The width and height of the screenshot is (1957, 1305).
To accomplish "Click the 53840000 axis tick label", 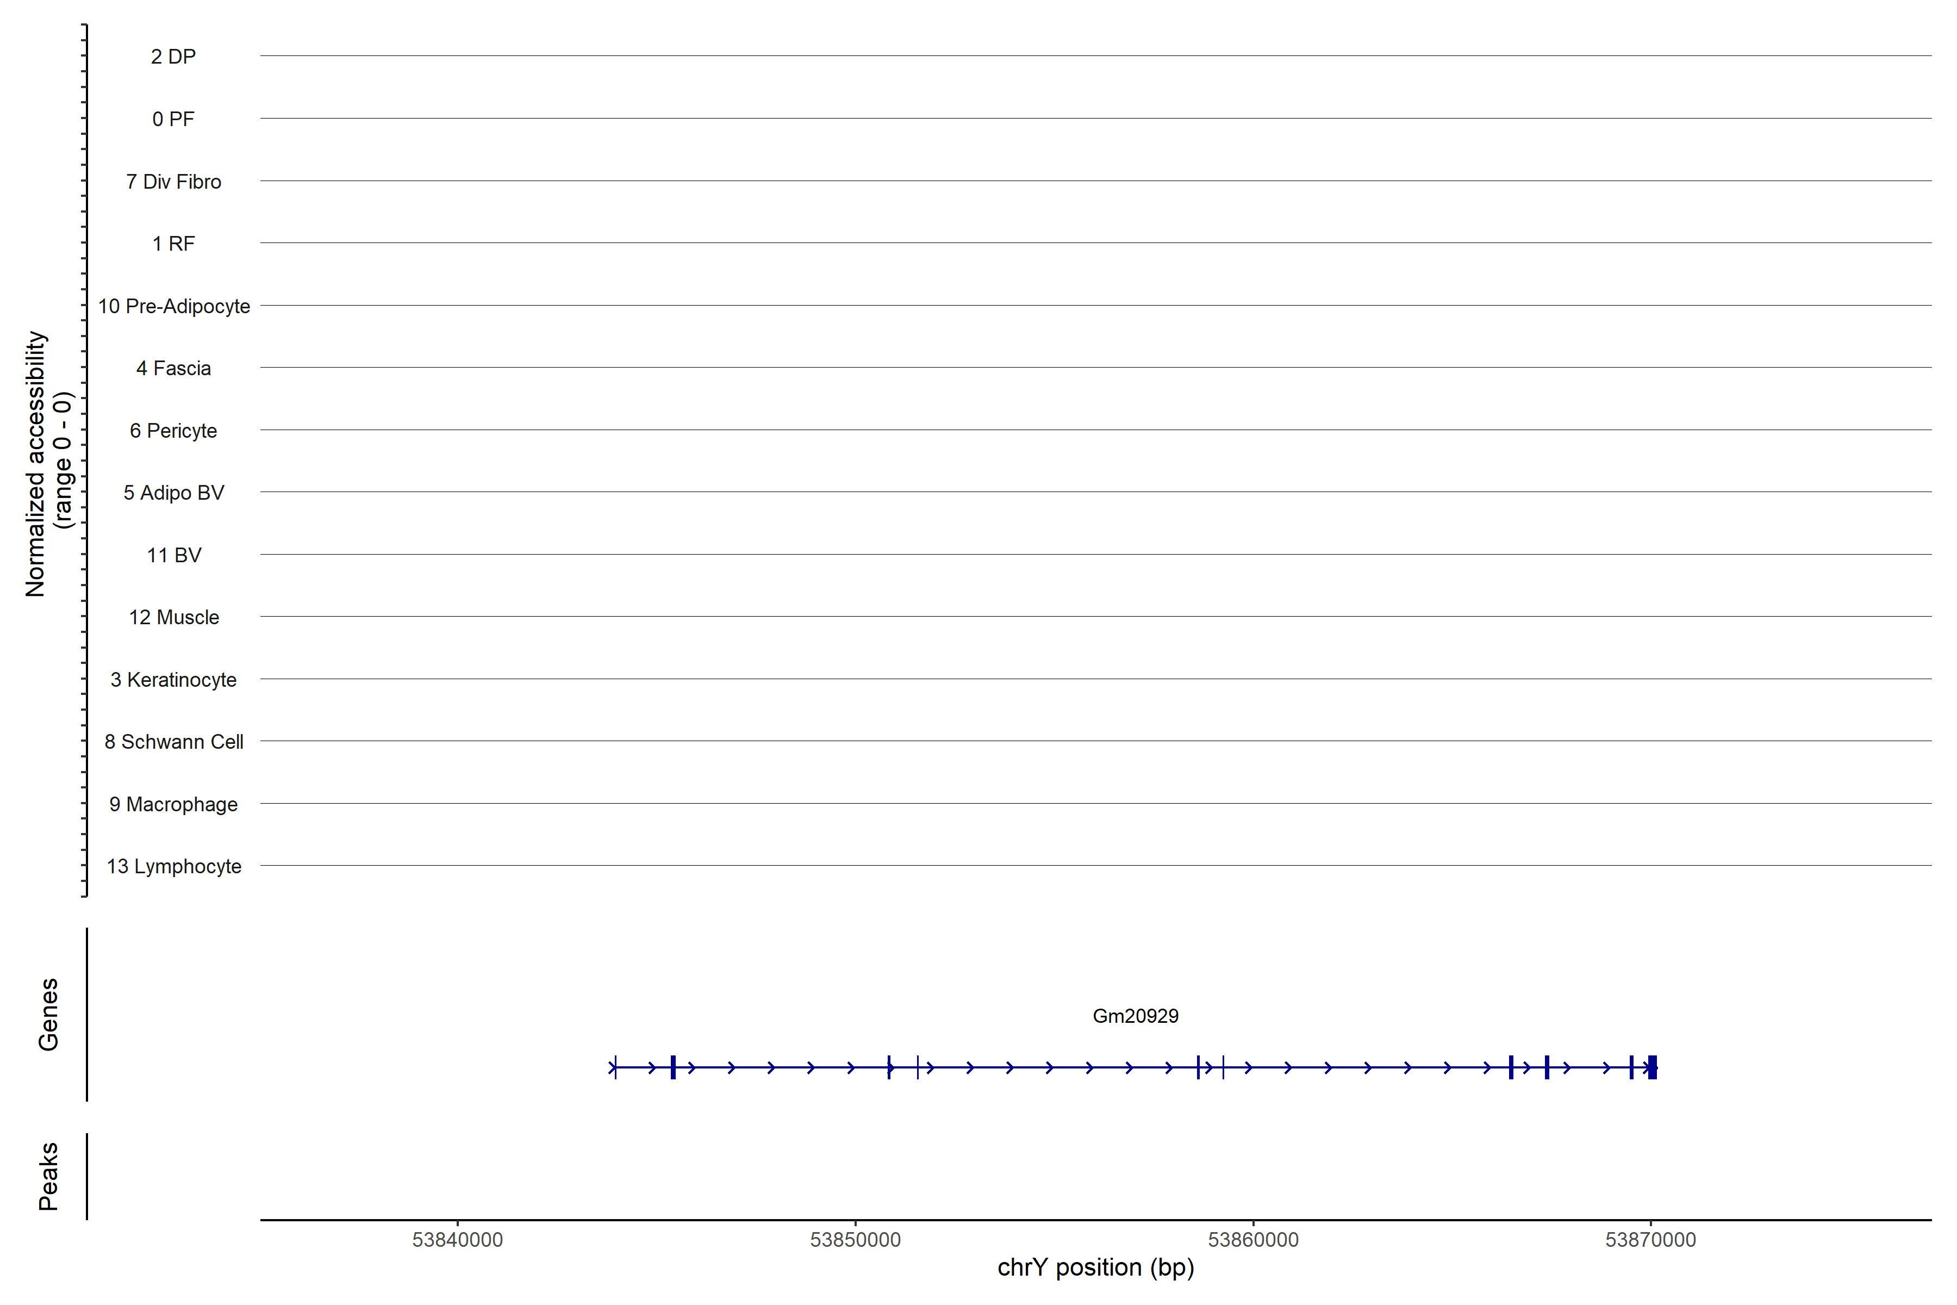I will [457, 1239].
